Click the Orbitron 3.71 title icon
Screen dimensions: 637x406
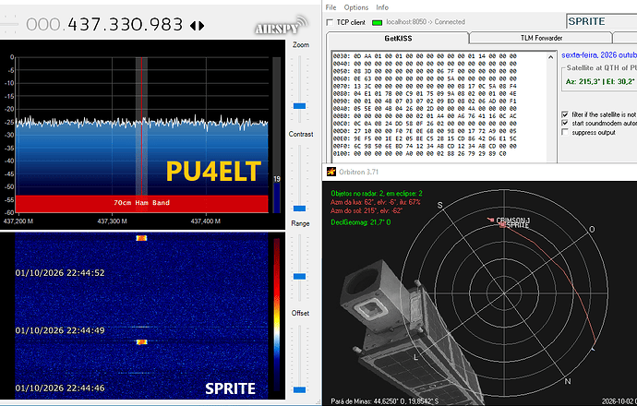(x=331, y=172)
